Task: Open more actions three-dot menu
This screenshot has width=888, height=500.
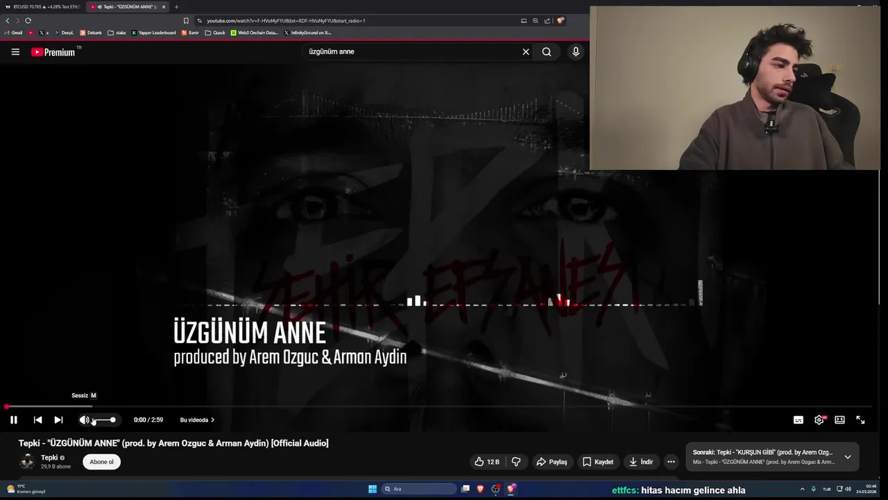Action: pyautogui.click(x=671, y=462)
